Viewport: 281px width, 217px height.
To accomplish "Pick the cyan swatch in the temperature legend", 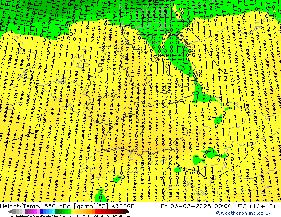I will [54, 211].
